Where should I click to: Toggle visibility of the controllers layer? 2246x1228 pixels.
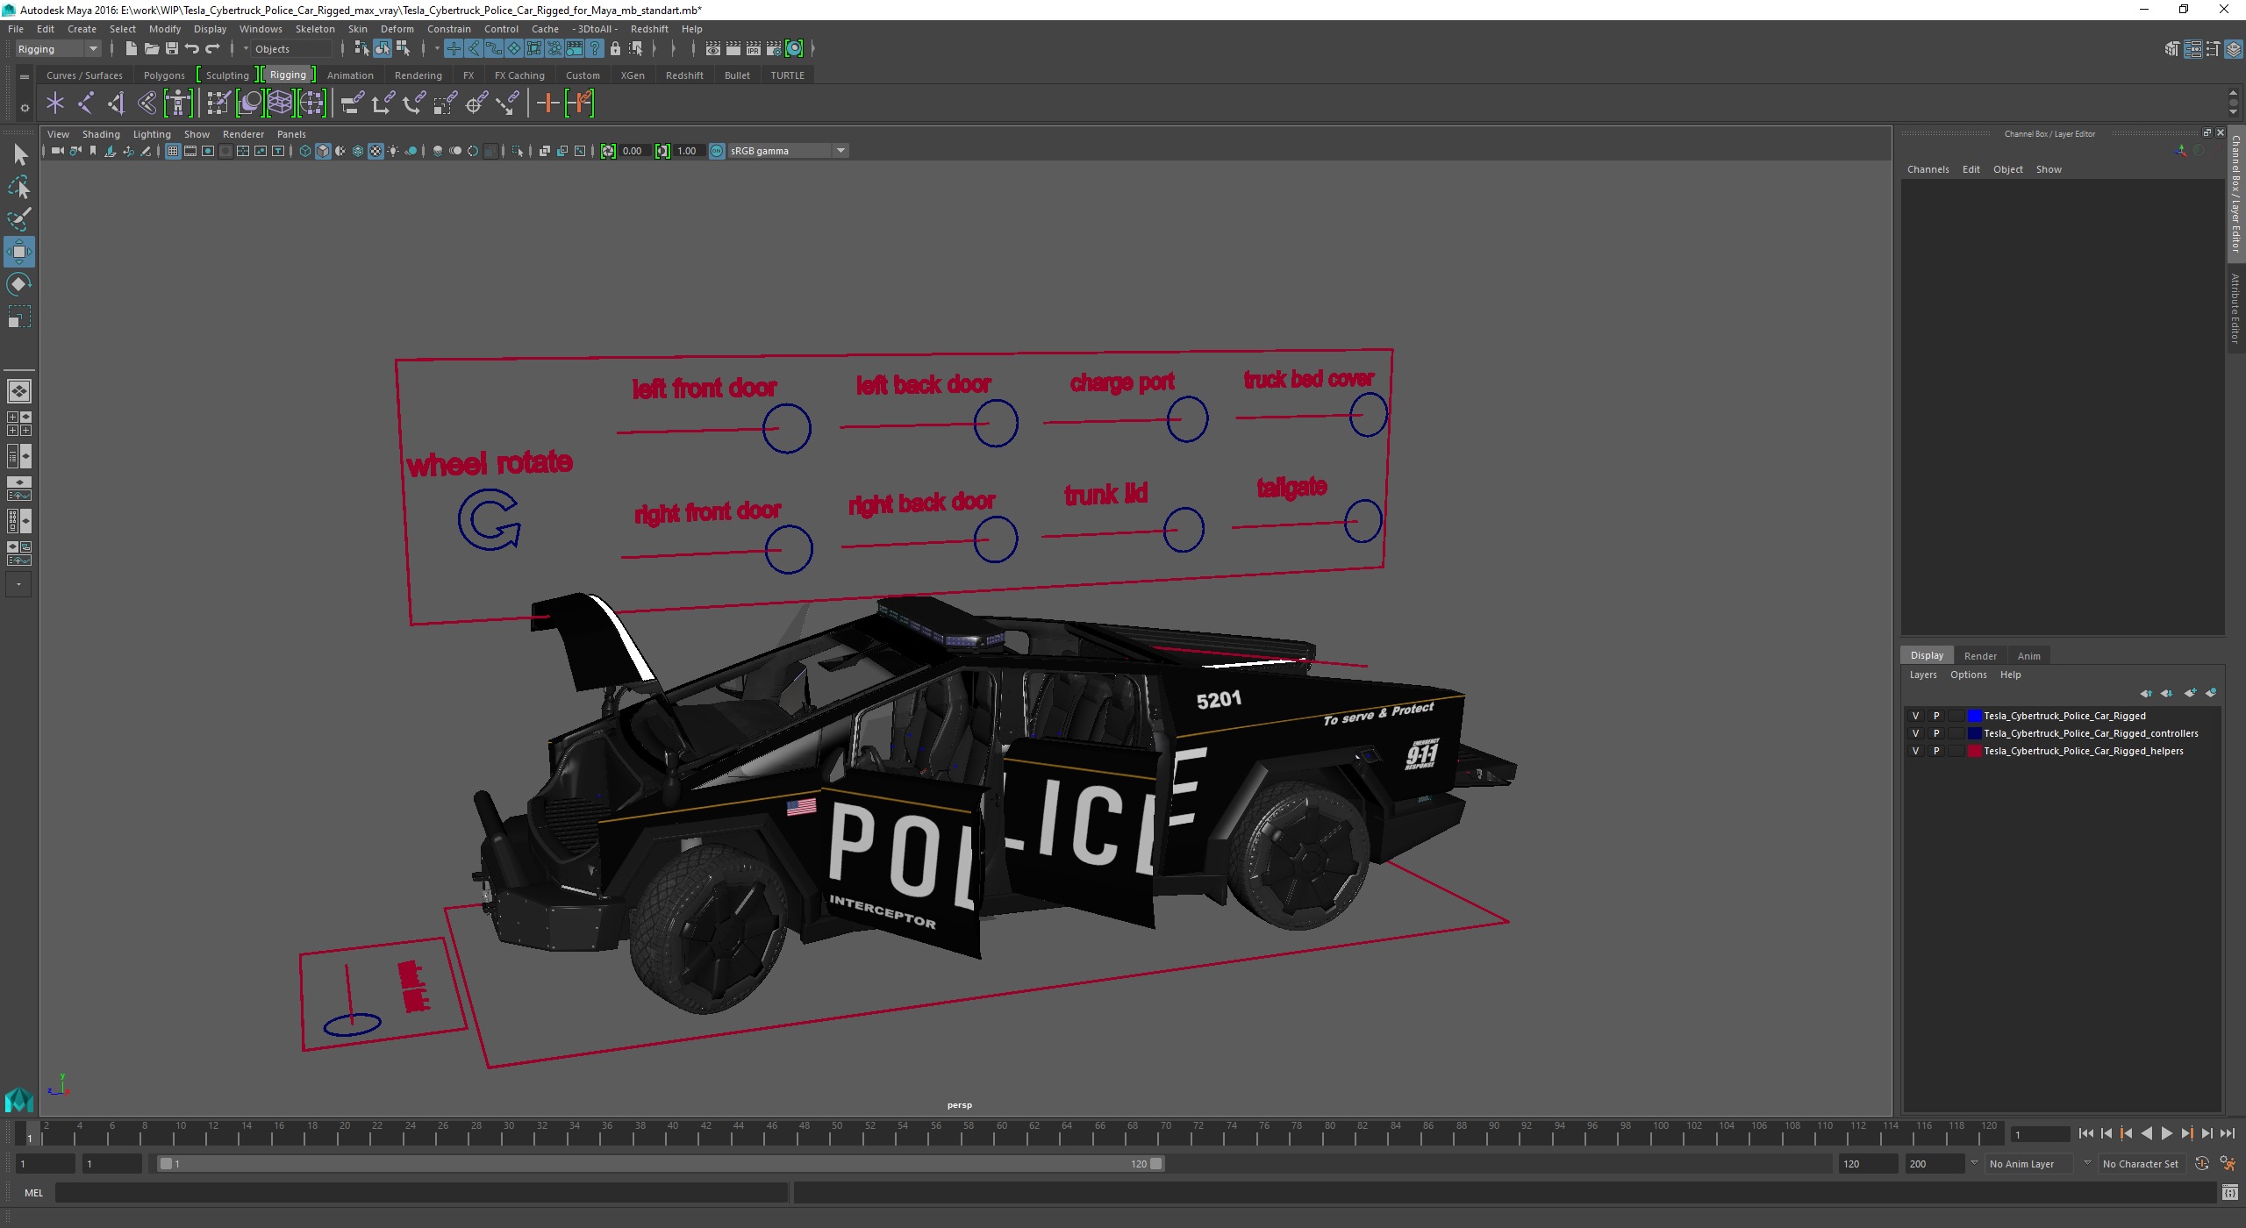tap(1915, 733)
